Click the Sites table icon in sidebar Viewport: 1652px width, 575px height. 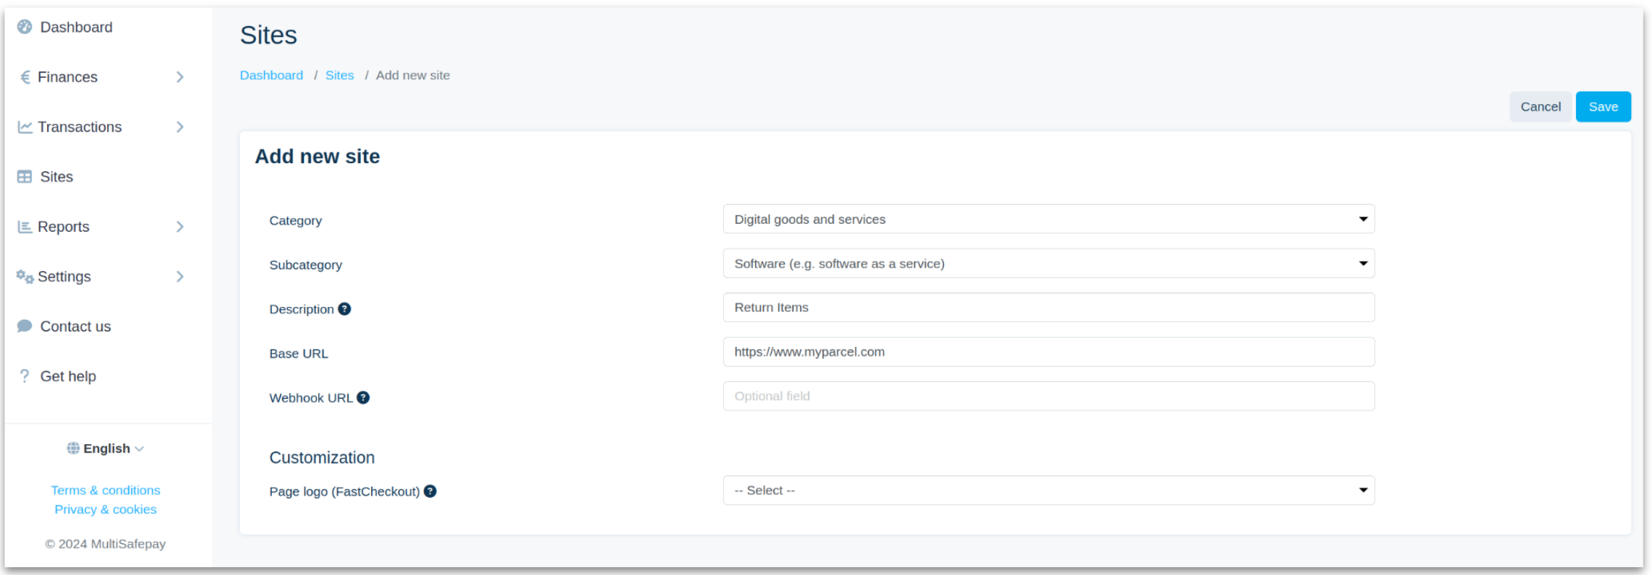pyautogui.click(x=25, y=177)
